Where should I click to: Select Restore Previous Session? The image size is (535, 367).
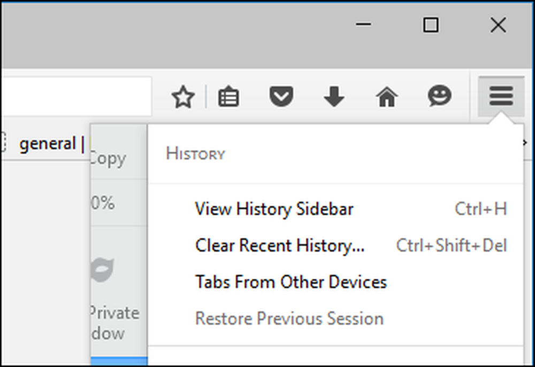289,318
